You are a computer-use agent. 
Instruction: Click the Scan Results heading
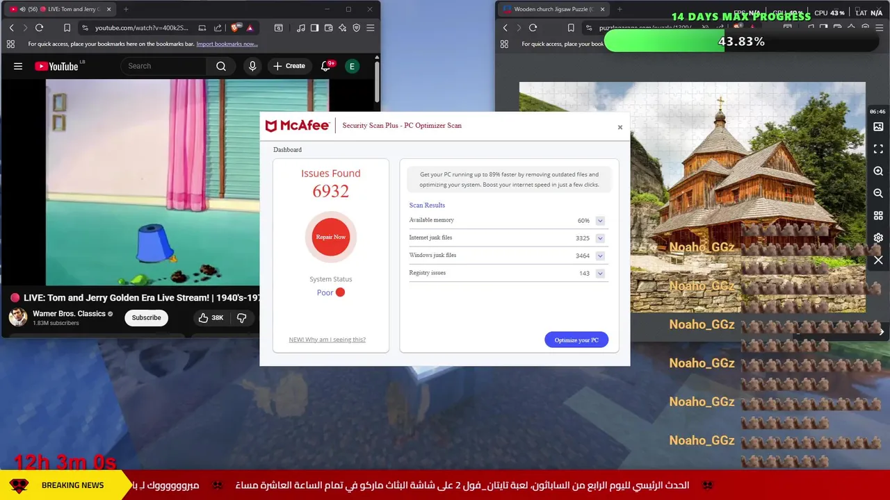tap(427, 206)
